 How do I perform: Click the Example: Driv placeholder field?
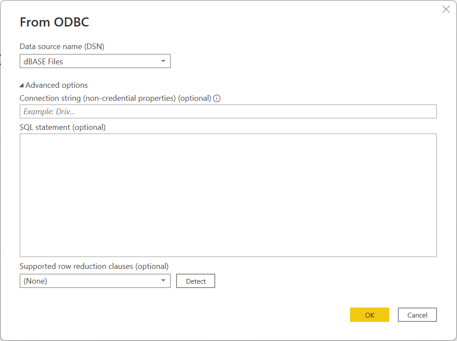pyautogui.click(x=228, y=111)
